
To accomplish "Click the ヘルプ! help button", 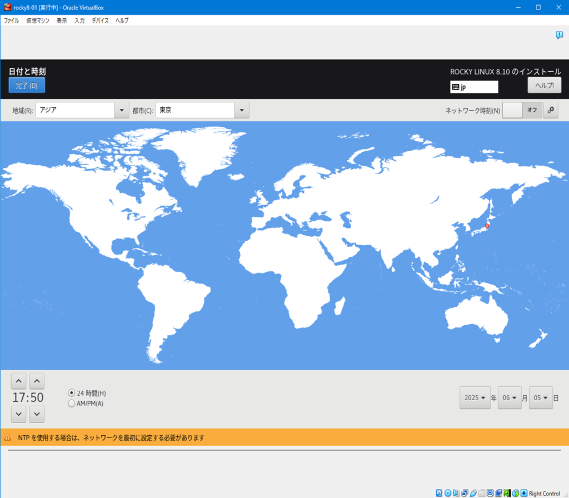I will (545, 85).
